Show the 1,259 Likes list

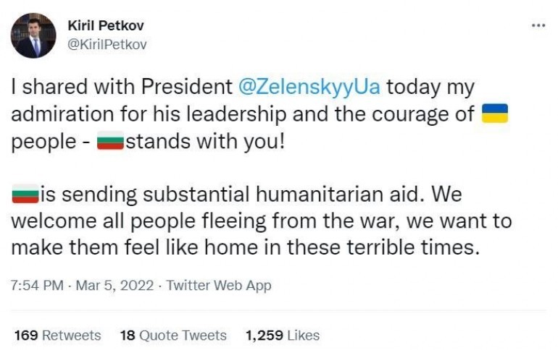[283, 335]
